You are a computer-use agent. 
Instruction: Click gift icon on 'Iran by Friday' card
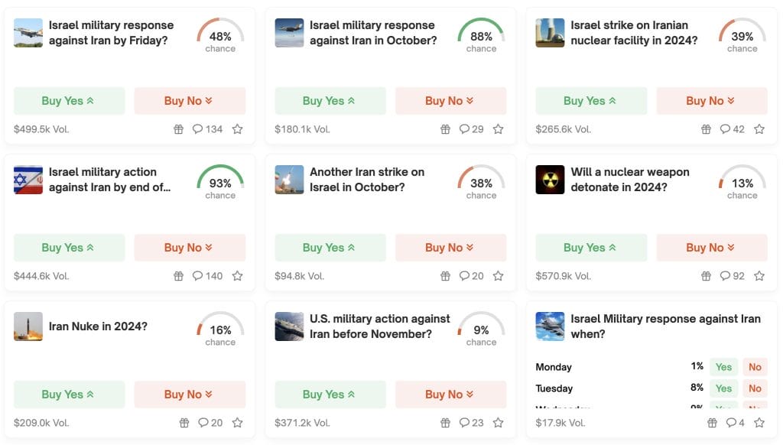coord(178,129)
